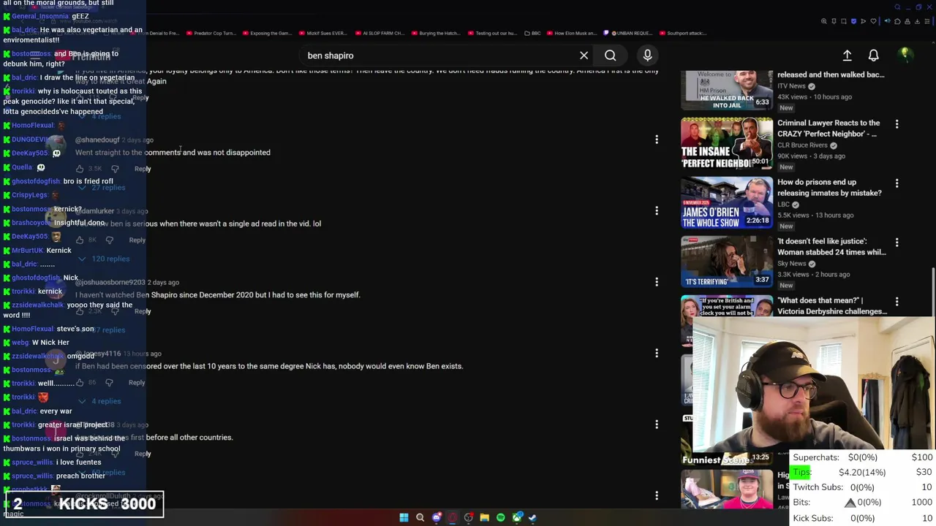Open OBS Studio from taskbar
Image resolution: width=936 pixels, height=526 pixels.
[x=469, y=517]
